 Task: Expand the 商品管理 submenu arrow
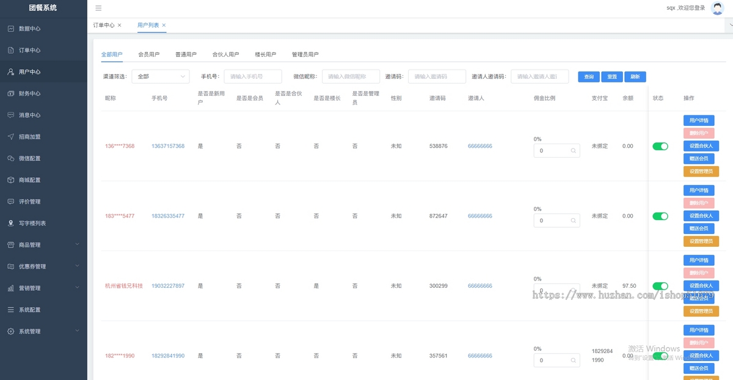point(77,244)
